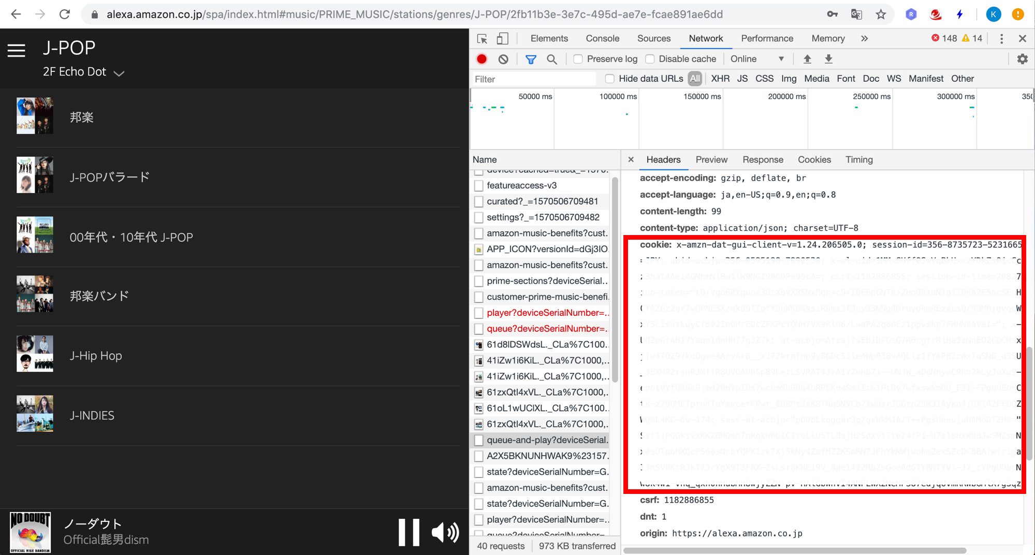Tick checkbox for curated?_=1570506709481 request
Screen dimensions: 1035x555
pyautogui.click(x=478, y=201)
